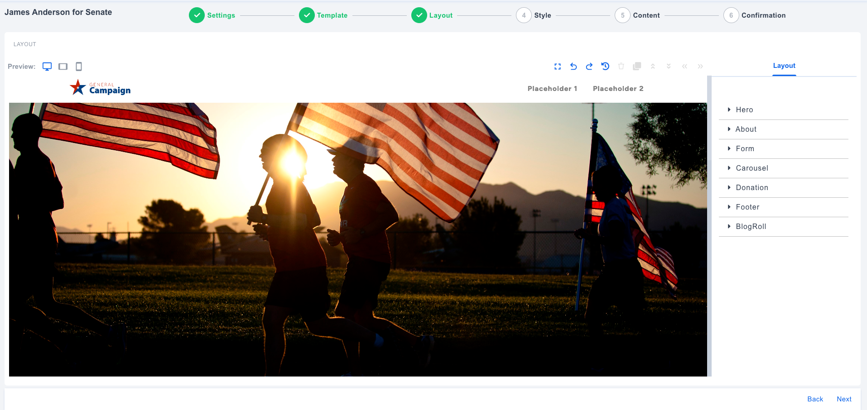Expand the Donation section
This screenshot has height=410, width=867.
(751, 187)
